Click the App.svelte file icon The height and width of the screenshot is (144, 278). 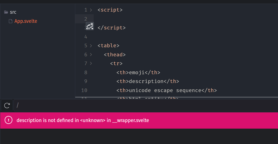10,21
